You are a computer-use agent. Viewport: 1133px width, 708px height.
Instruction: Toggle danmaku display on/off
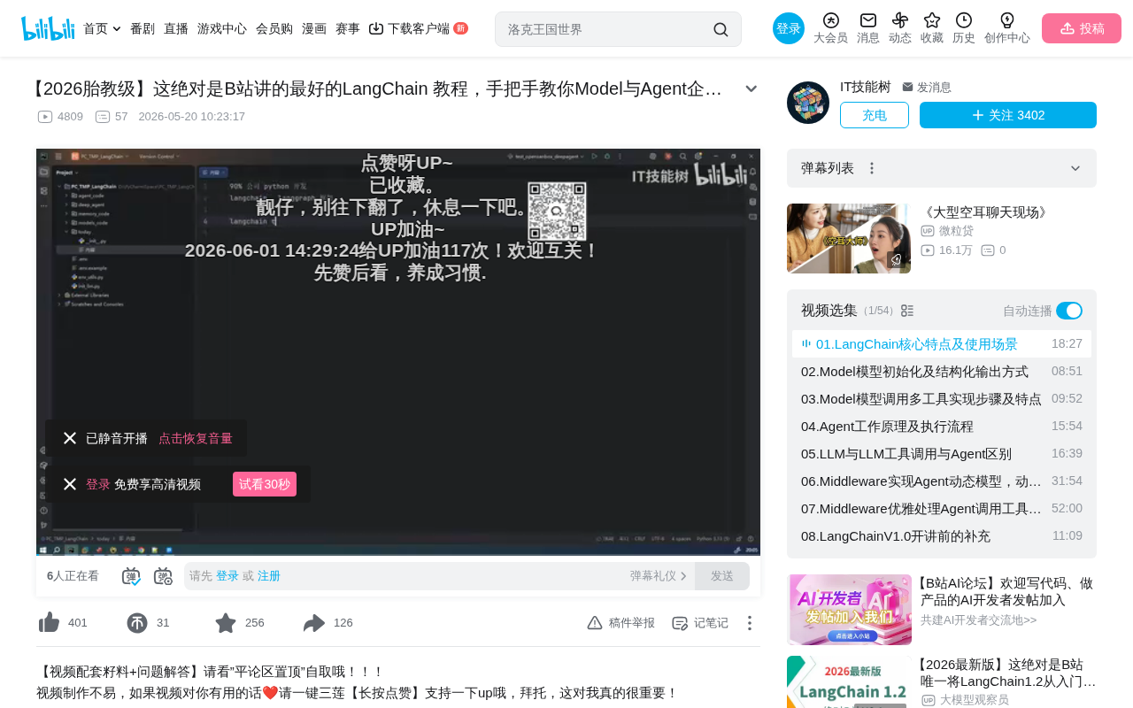(x=131, y=576)
